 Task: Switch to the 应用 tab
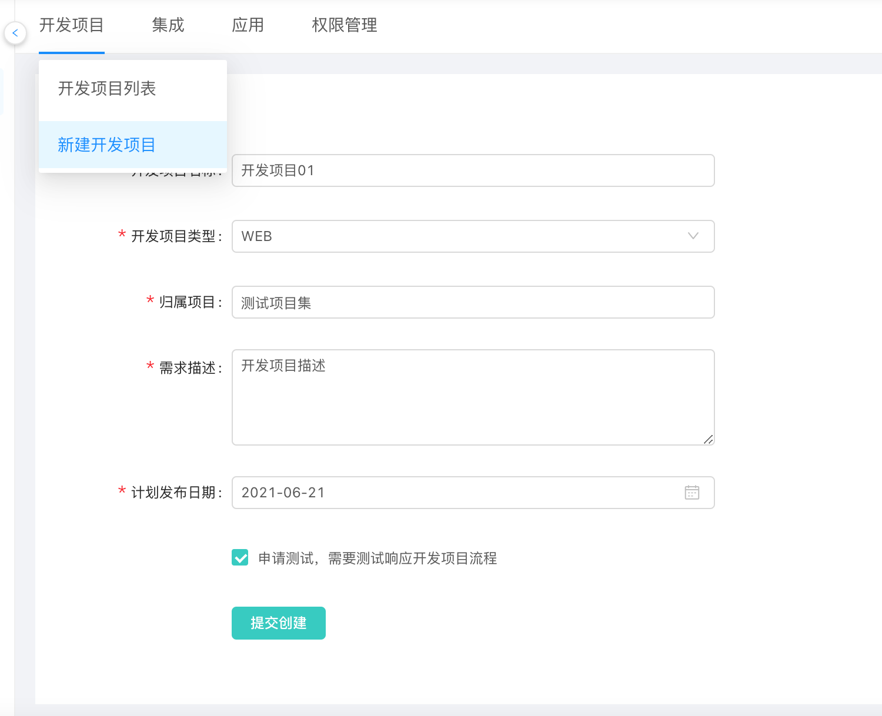(248, 25)
